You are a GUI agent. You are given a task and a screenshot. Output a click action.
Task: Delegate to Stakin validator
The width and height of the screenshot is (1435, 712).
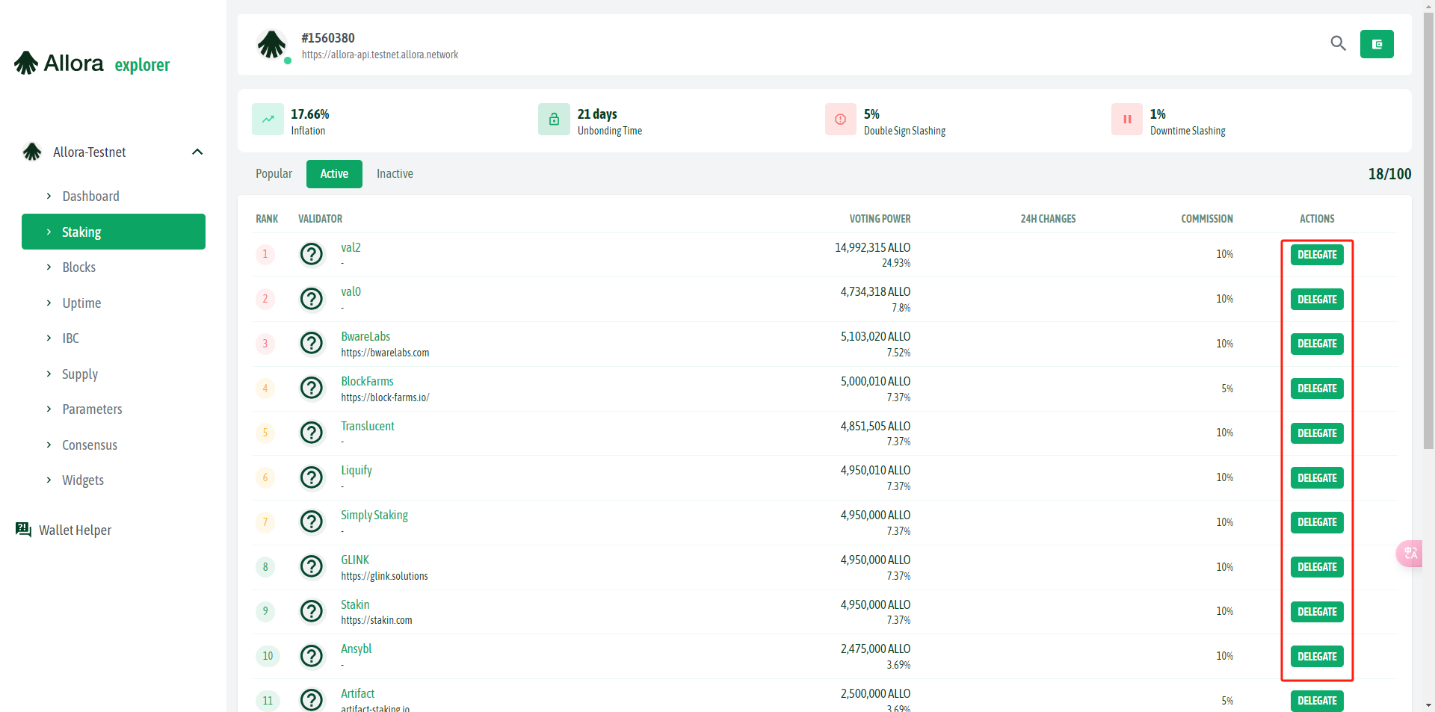(x=1317, y=612)
